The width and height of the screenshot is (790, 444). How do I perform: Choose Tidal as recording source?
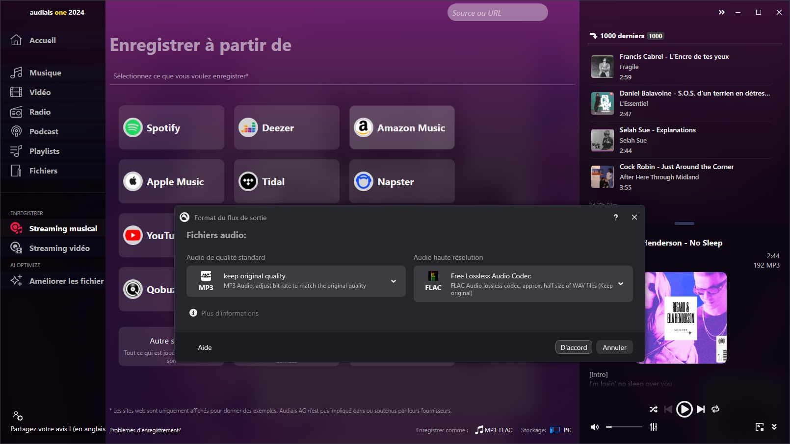pyautogui.click(x=287, y=181)
